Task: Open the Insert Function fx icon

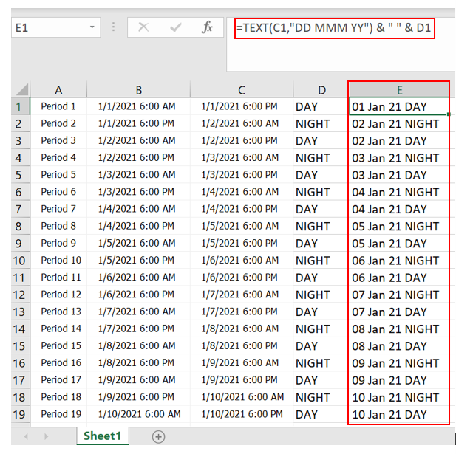Action: point(207,27)
